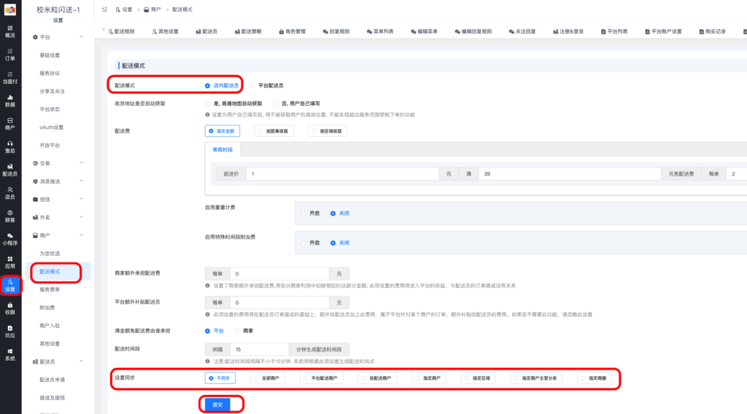Turn on 启用重量计费 with 开启

pos(310,214)
